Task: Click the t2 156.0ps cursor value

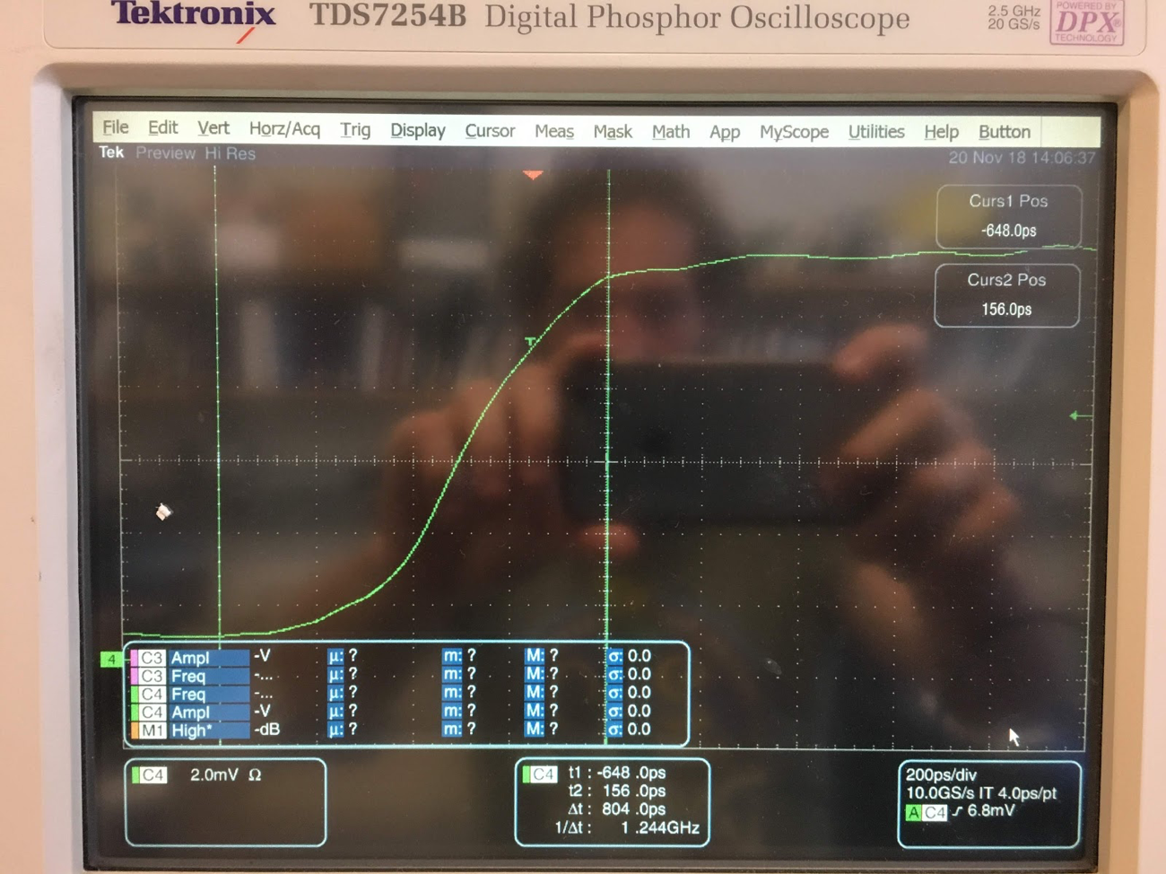Action: 617,791
